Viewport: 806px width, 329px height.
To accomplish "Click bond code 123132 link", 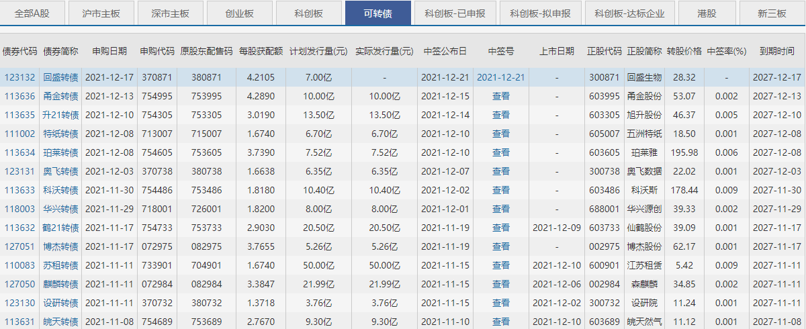I will (19, 77).
